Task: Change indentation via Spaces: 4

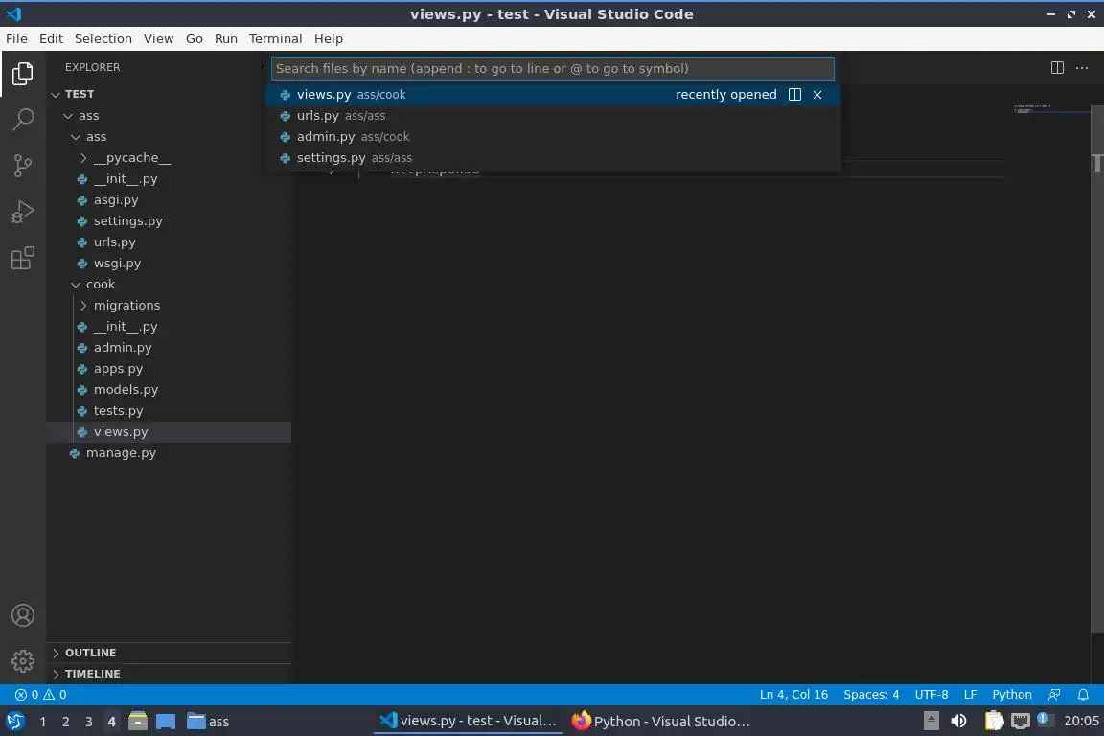Action: coord(871,695)
